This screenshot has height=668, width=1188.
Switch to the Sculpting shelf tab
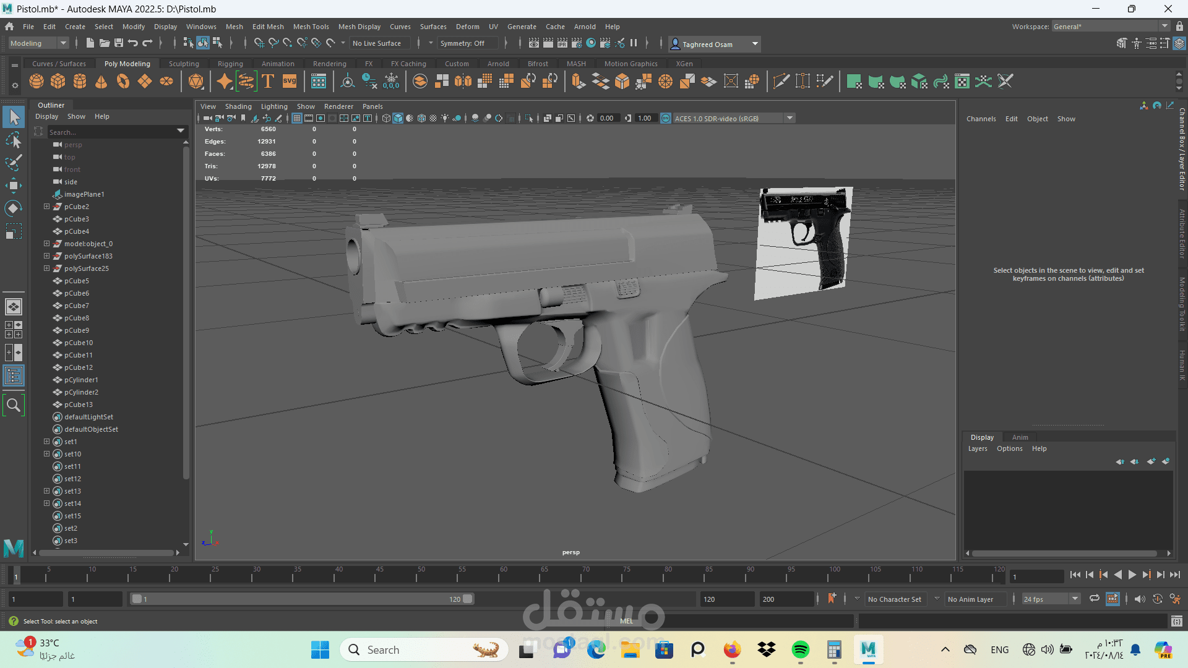click(x=184, y=64)
